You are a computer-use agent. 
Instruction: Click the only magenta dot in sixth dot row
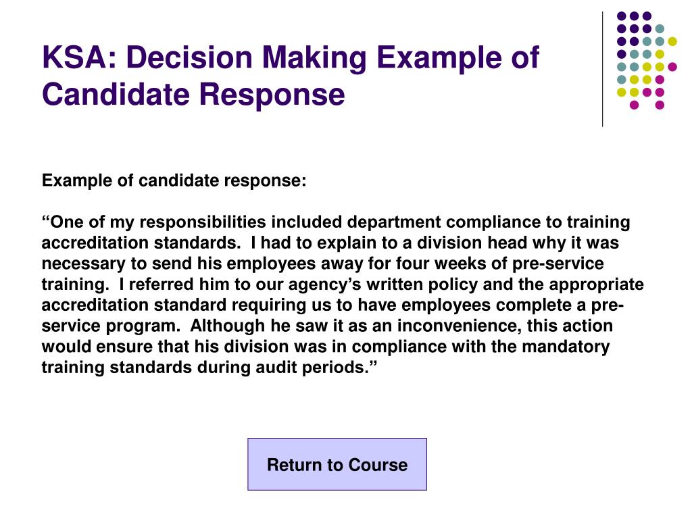pyautogui.click(x=660, y=80)
